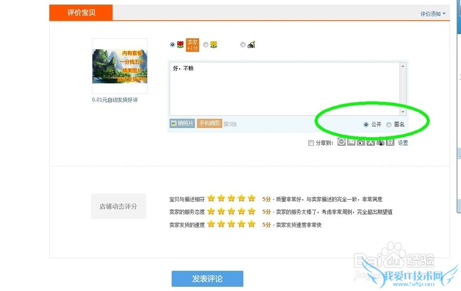
Task: Set 卖家的服务态度 to three stars
Action: 231,211
